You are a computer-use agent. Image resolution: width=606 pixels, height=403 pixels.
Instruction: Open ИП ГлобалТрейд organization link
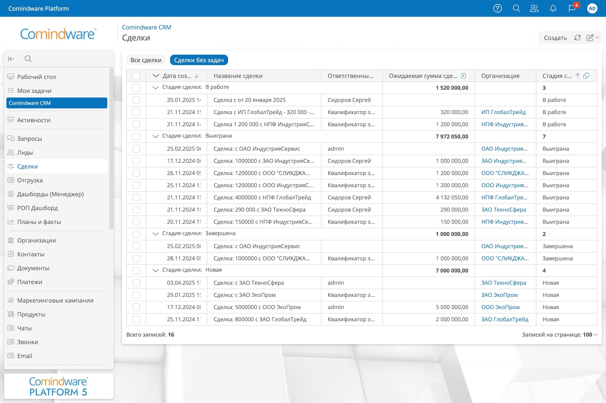click(x=503, y=112)
